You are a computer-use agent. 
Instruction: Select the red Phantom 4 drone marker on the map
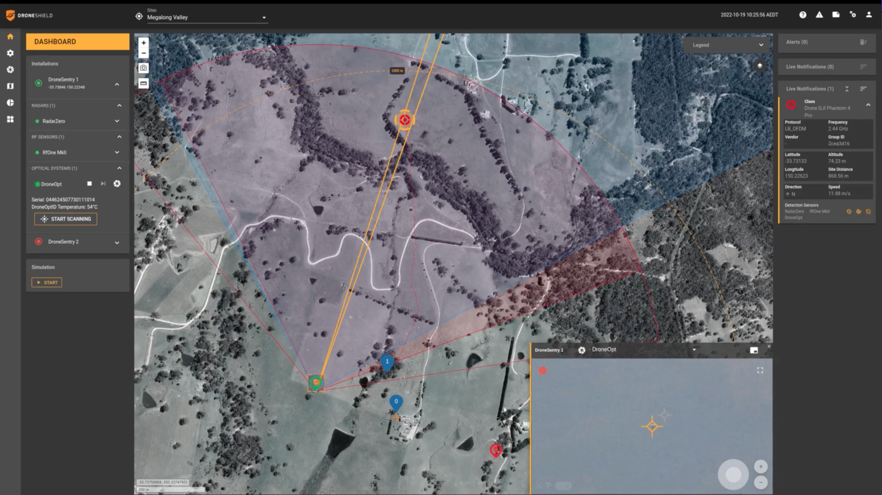405,120
